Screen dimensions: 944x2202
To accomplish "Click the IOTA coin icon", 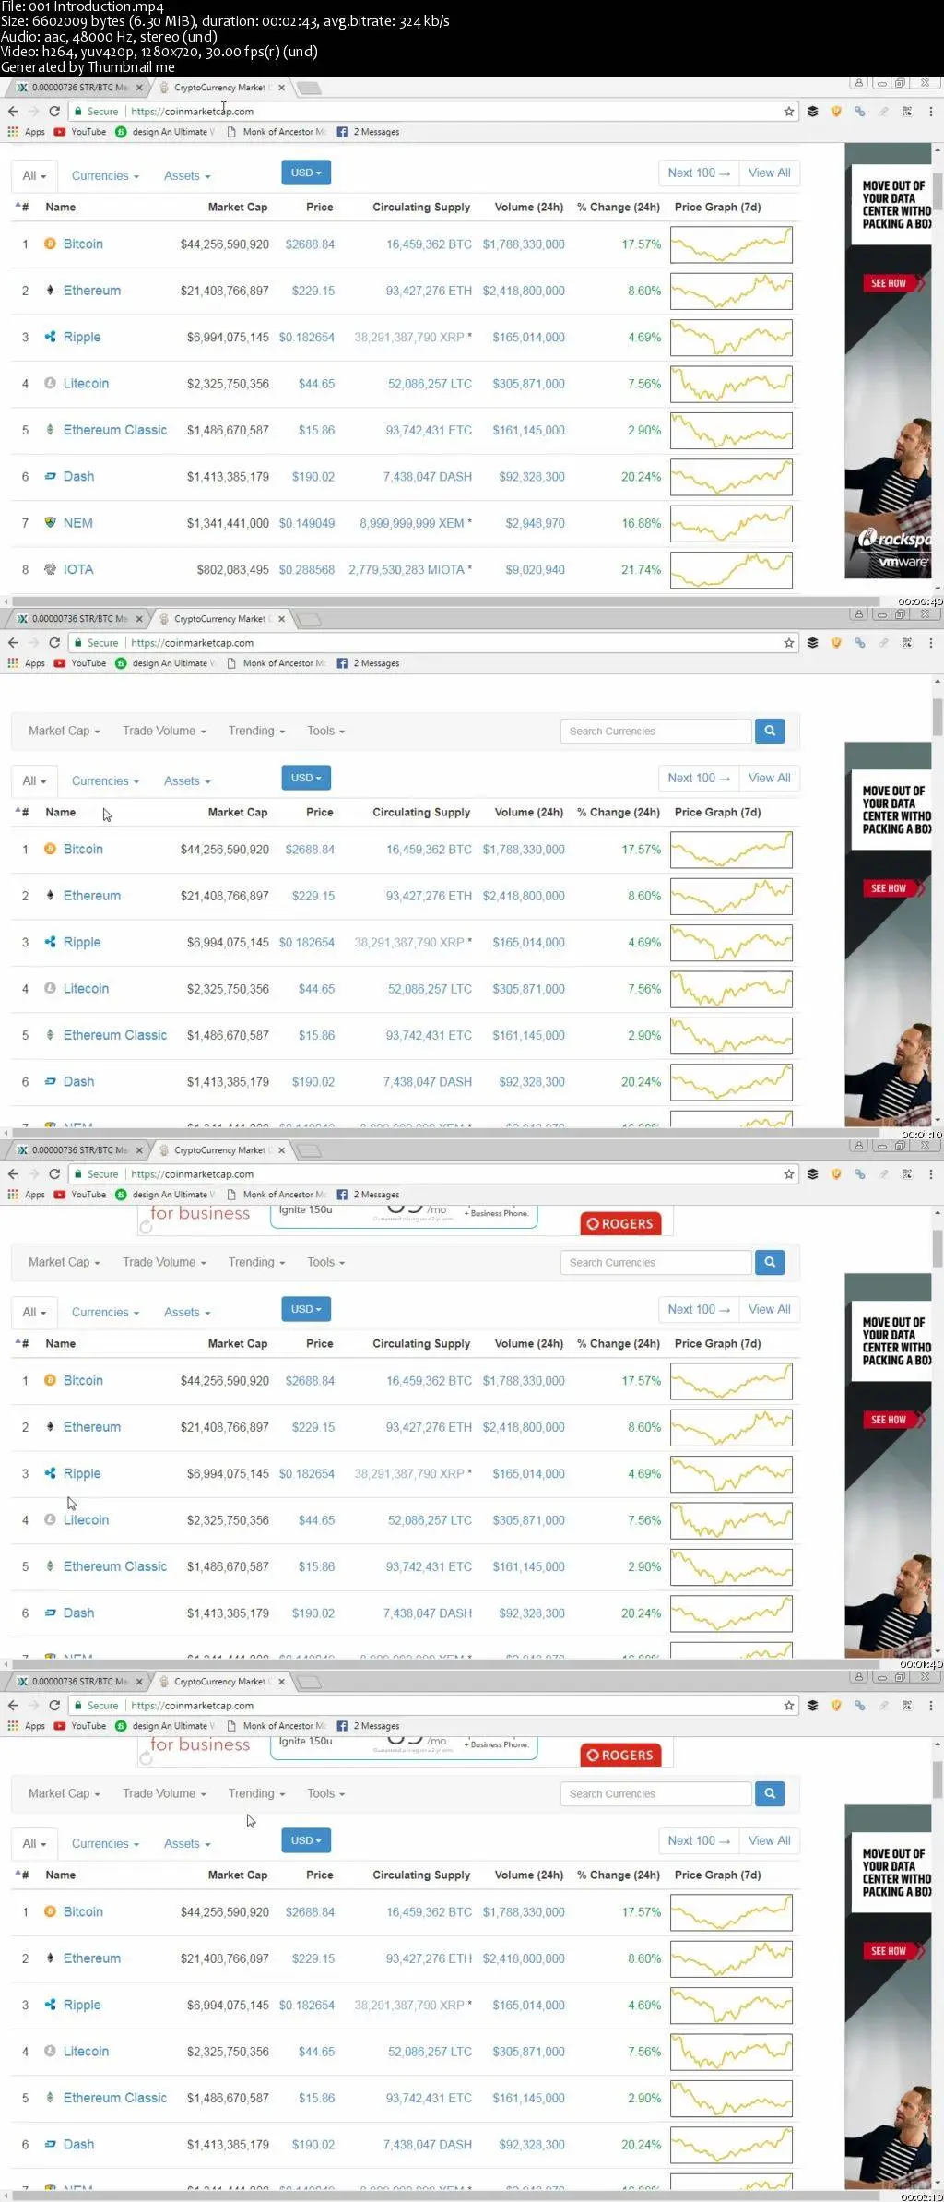I will tap(50, 569).
